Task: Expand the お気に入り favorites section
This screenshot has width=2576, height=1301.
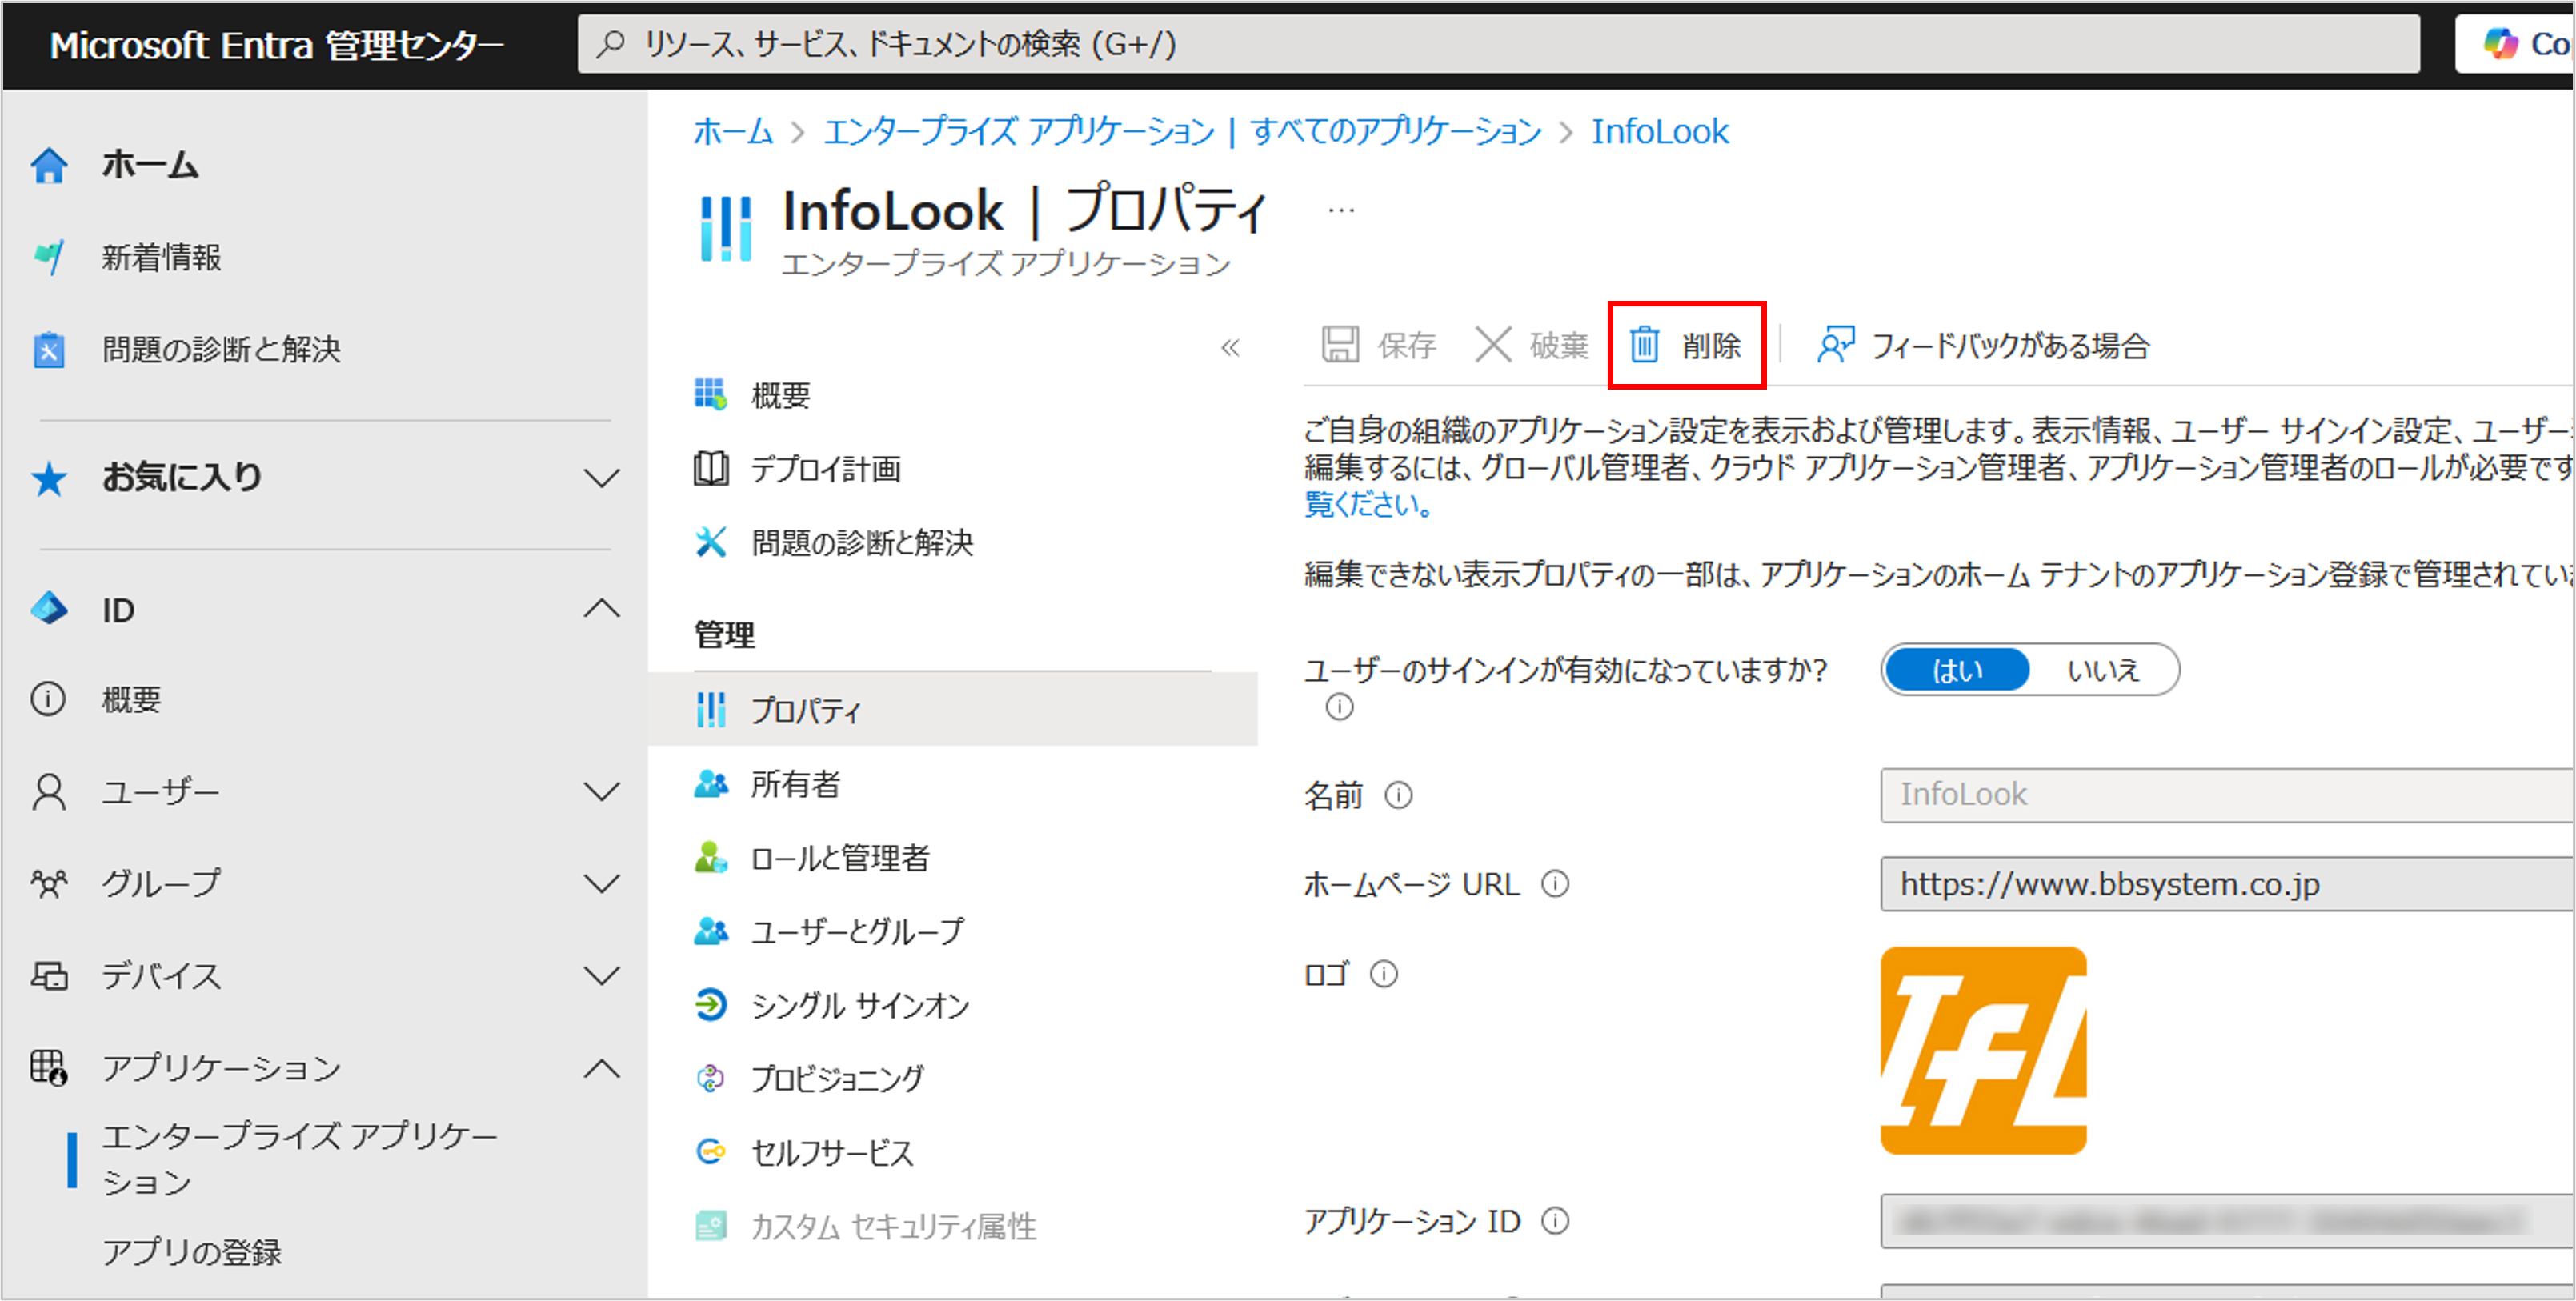Action: pyautogui.click(x=601, y=478)
